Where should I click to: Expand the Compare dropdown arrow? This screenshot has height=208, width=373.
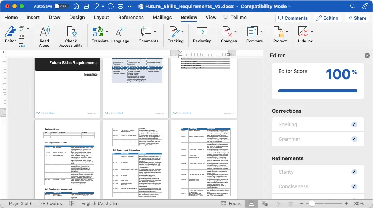(261, 31)
